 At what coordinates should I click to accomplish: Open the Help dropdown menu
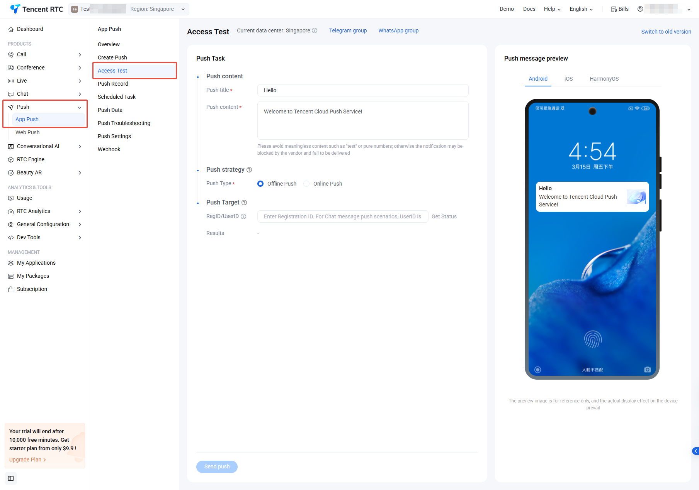point(552,9)
